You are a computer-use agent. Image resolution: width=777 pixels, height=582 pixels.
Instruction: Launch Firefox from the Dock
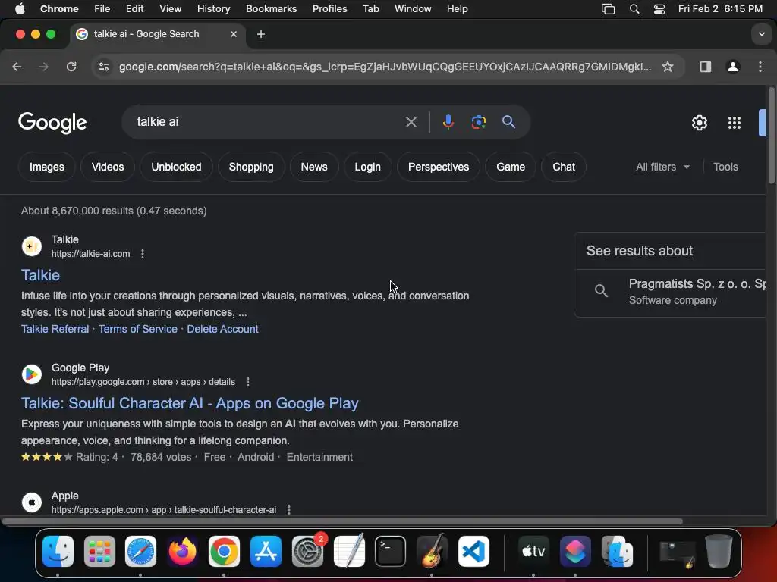(x=182, y=551)
